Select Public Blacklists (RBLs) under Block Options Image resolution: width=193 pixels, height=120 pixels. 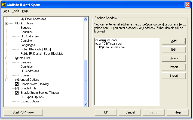pyautogui.click(x=36, y=49)
